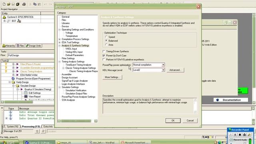The width and height of the screenshot is (256, 144).
Task: Collapse Operating Settings and Conditions category
Action: click(60, 30)
